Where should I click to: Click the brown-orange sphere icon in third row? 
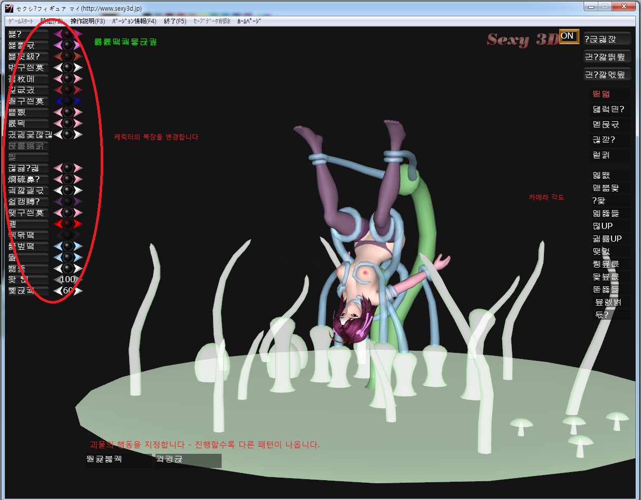pos(68,56)
